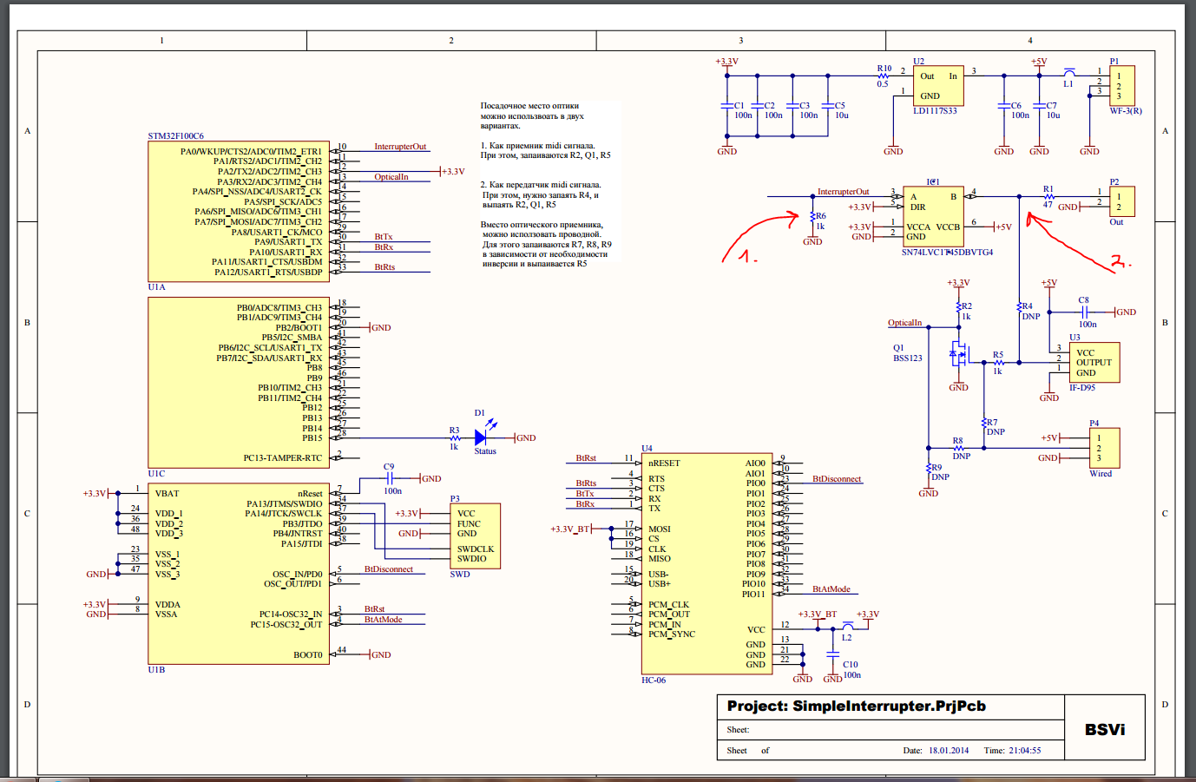The image size is (1196, 782).
Task: Select the L2 inductor beside HC-06
Action: click(x=847, y=626)
